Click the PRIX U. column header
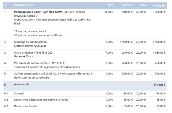 pos(127,5)
